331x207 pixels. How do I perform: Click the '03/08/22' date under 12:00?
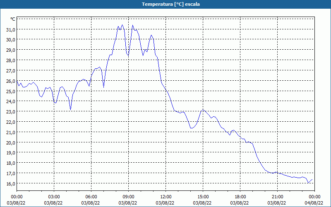pyautogui.click(x=165, y=203)
